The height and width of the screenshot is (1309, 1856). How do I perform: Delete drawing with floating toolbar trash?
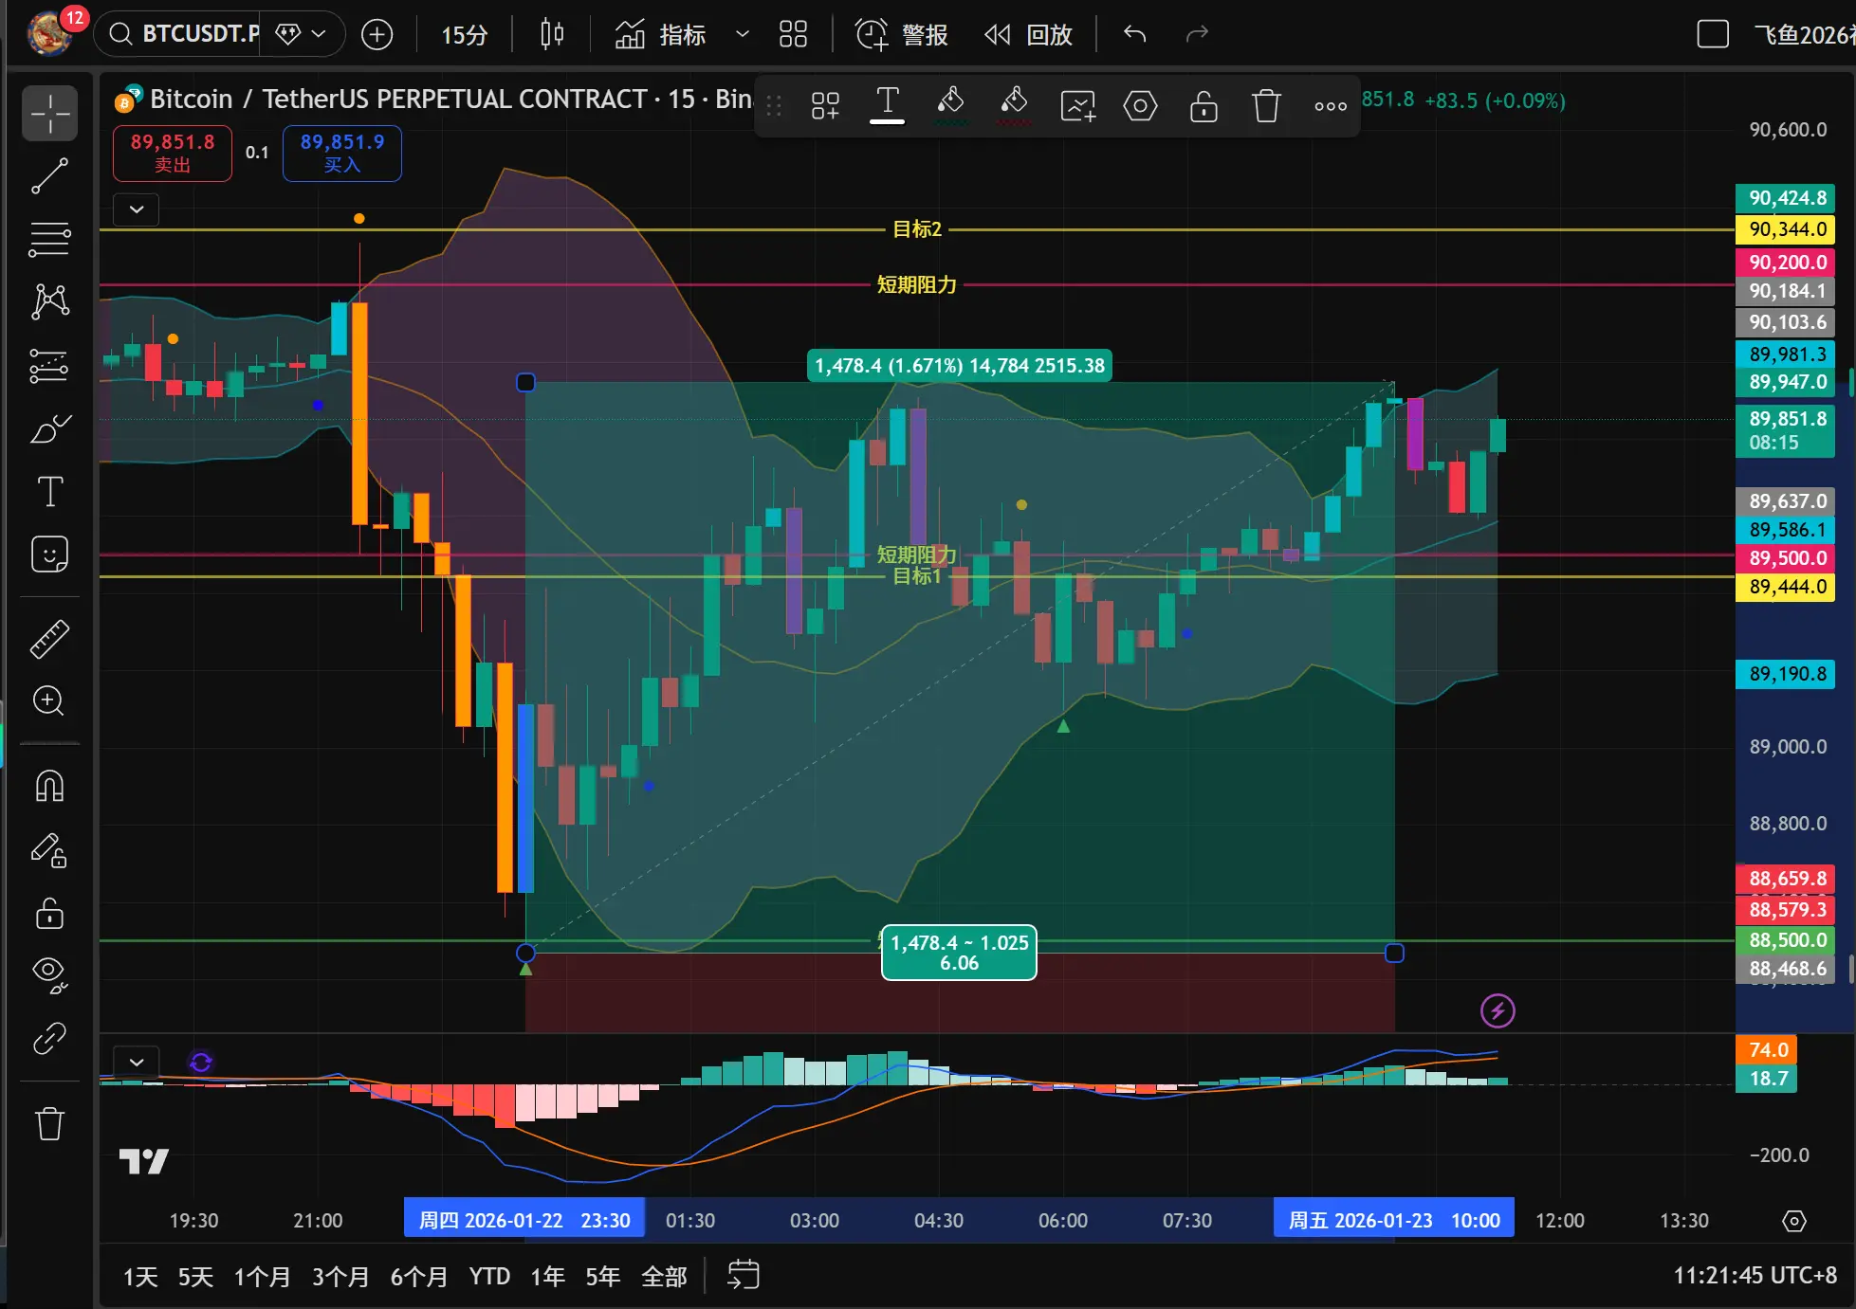[1266, 106]
